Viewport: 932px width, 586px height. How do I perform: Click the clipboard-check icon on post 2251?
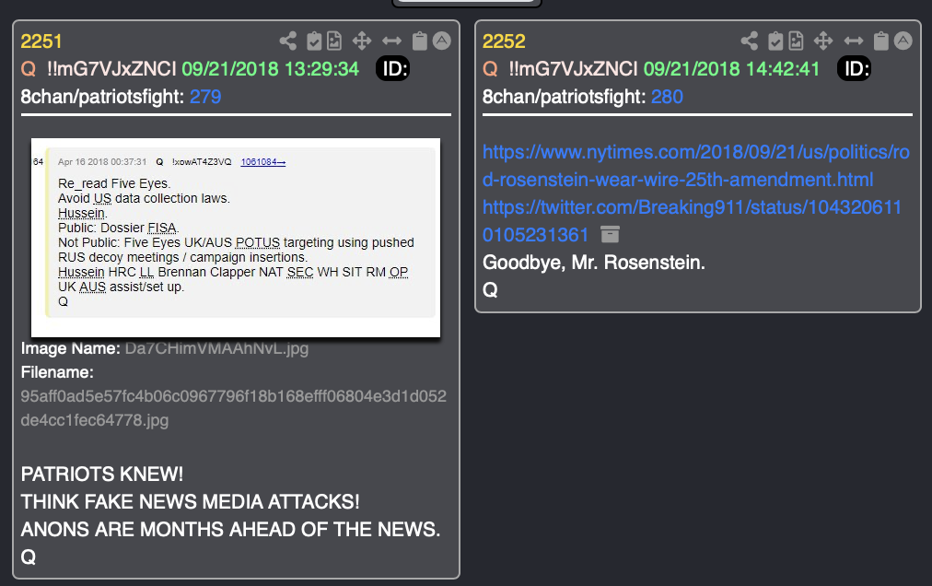(x=314, y=41)
